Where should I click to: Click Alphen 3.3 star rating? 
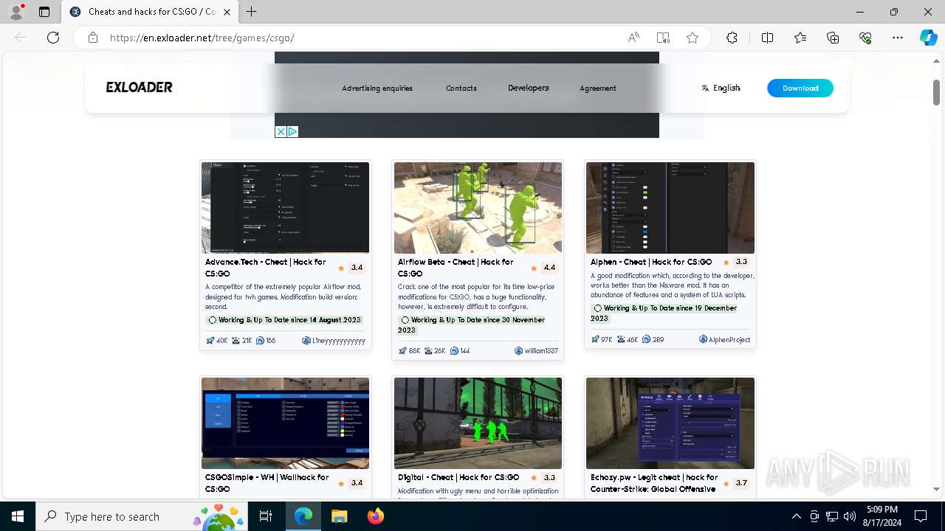pyautogui.click(x=735, y=262)
